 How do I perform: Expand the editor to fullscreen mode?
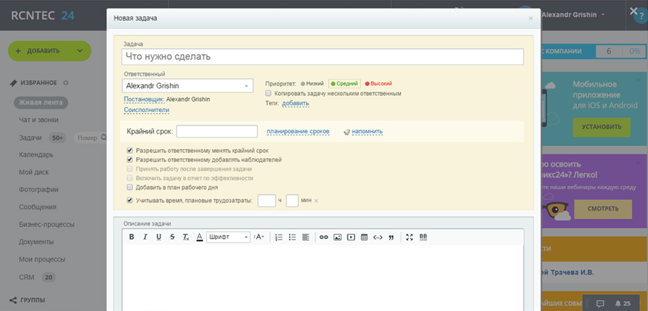coord(409,237)
